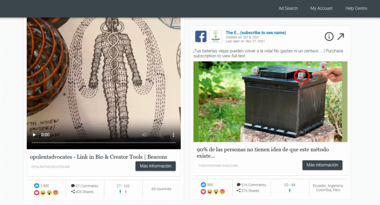Click the 405 Shares icon
The height and width of the screenshot is (205, 380).
coord(73,192)
